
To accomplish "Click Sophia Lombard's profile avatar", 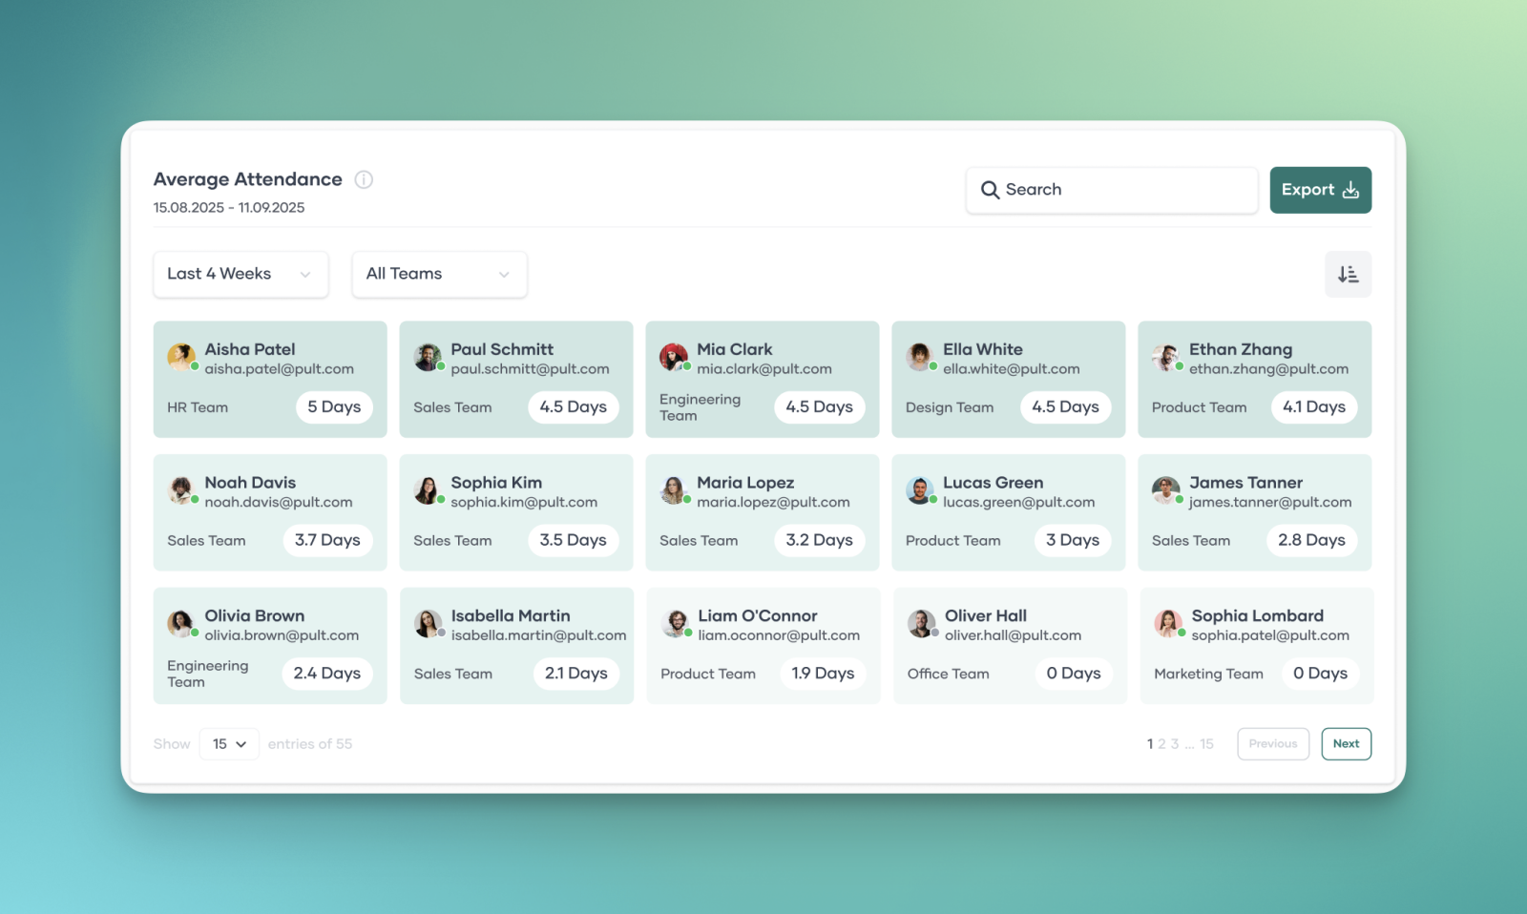I will pos(1167,624).
